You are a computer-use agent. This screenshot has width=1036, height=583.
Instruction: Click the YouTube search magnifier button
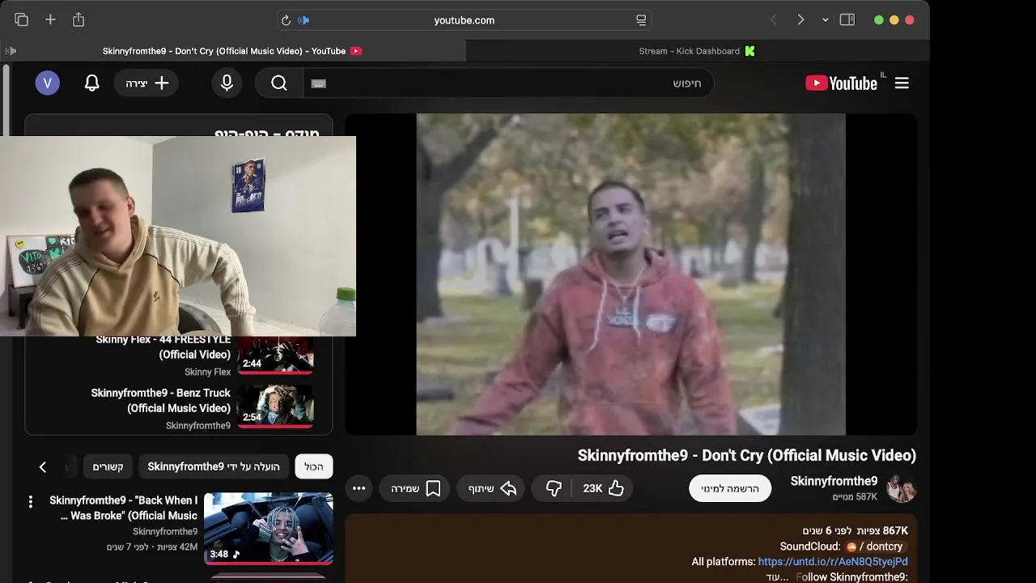pyautogui.click(x=279, y=83)
